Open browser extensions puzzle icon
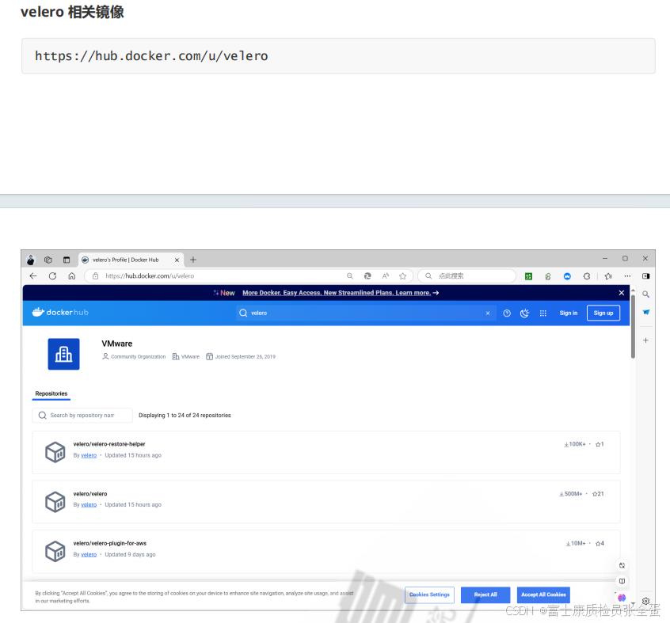This screenshot has height=623, width=670. [587, 276]
